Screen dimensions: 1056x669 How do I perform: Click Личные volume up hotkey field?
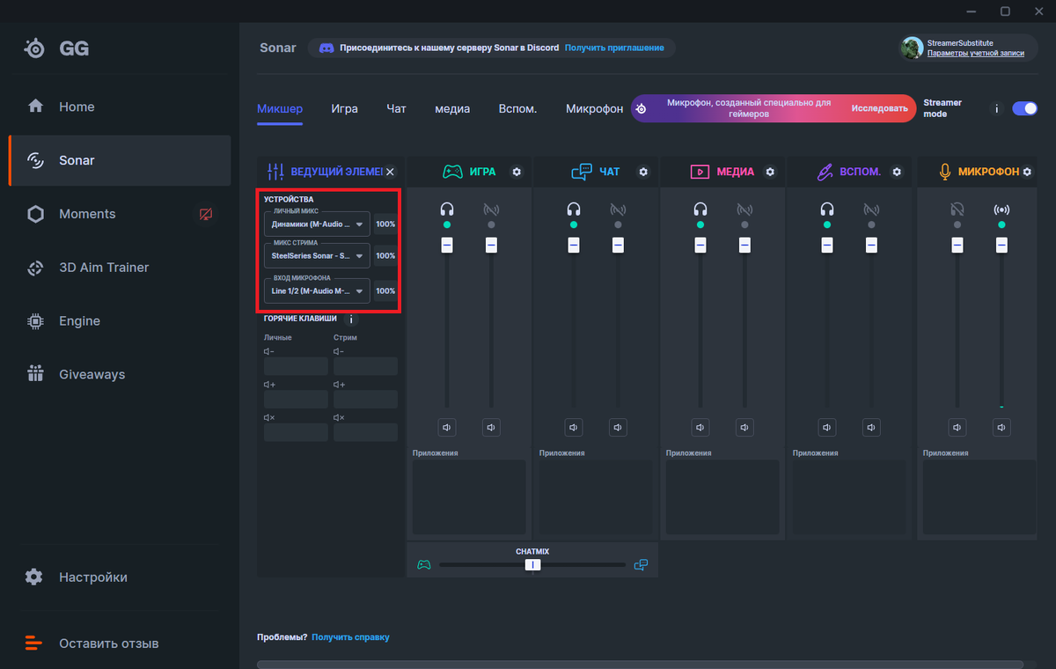[x=296, y=400]
